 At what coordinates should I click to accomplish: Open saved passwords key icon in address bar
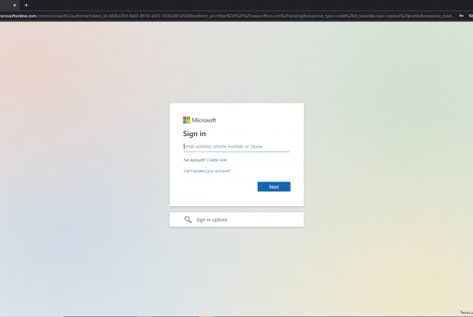click(461, 16)
